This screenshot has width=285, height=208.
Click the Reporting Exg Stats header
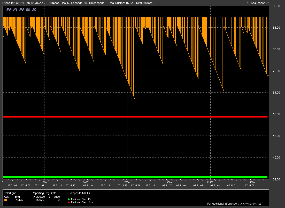pos(44,193)
